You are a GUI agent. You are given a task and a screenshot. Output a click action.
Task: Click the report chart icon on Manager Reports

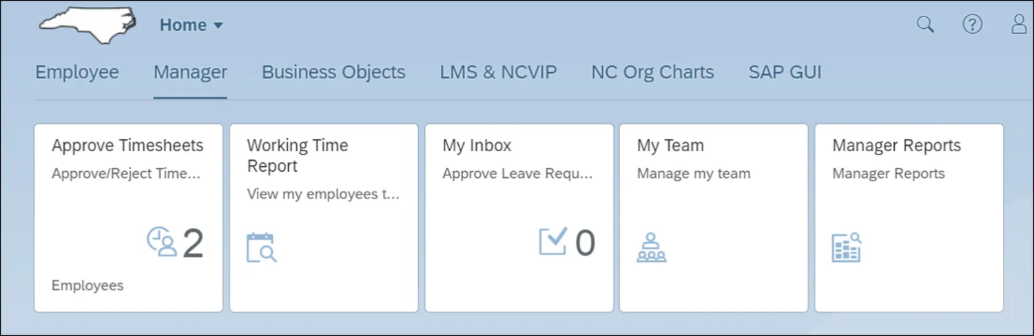pyautogui.click(x=847, y=248)
